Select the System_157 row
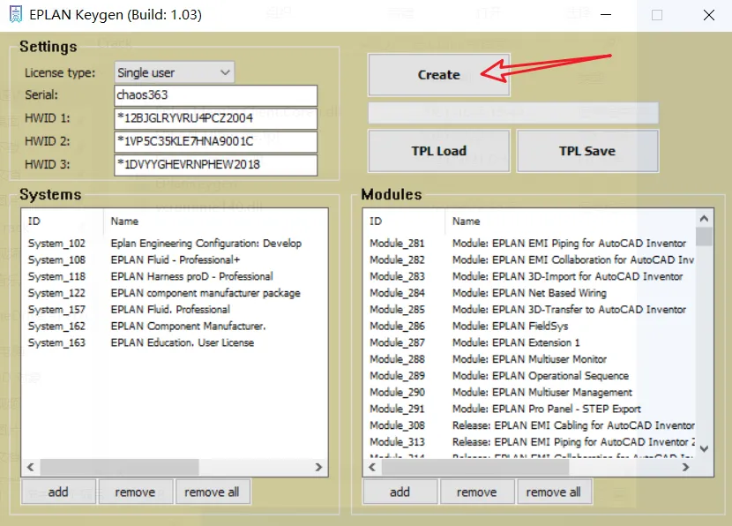 [x=174, y=310]
